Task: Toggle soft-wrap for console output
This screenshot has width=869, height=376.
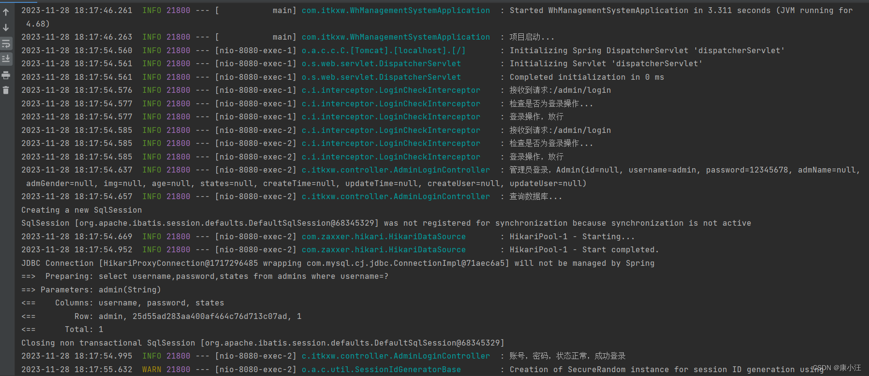Action: (6, 44)
